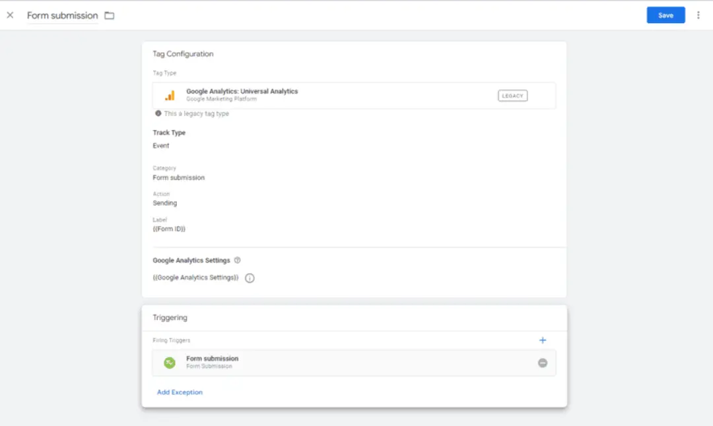Close the tag editor with the X icon

10,15
